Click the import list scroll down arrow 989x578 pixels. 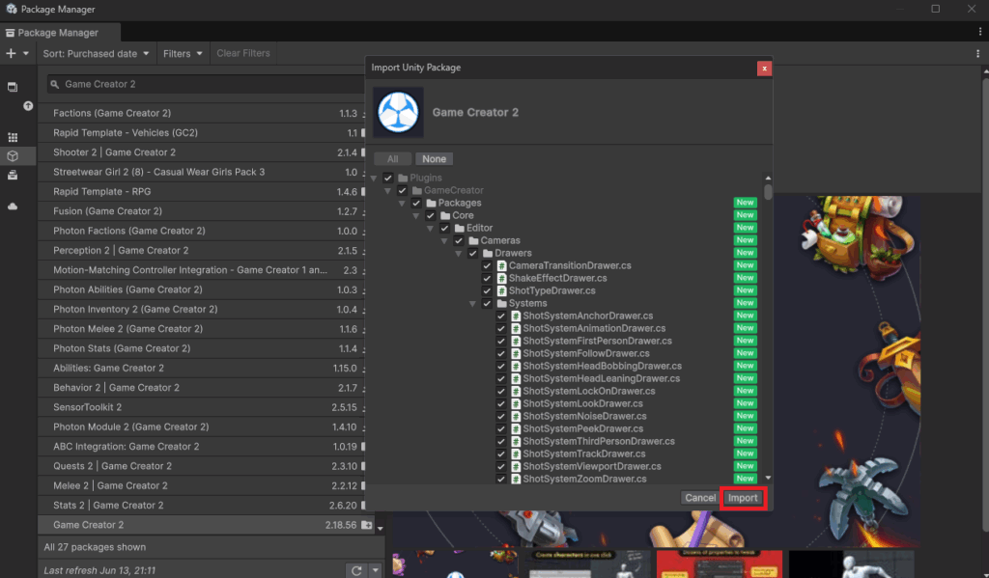(x=768, y=479)
